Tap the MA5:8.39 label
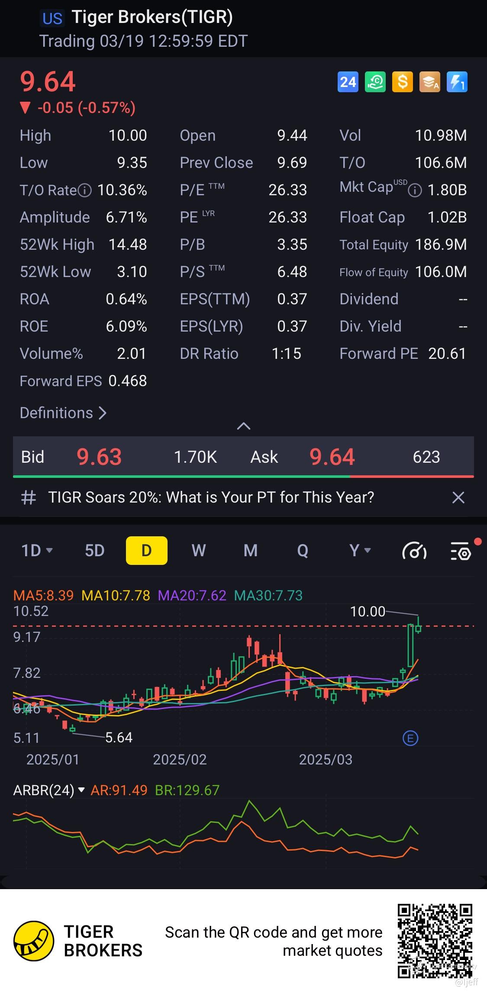This screenshot has width=487, height=993. (x=43, y=596)
